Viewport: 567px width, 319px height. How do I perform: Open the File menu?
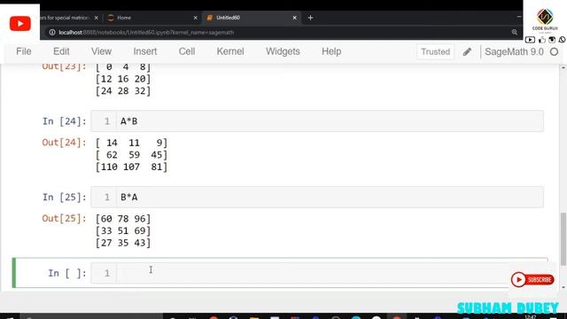[x=24, y=51]
